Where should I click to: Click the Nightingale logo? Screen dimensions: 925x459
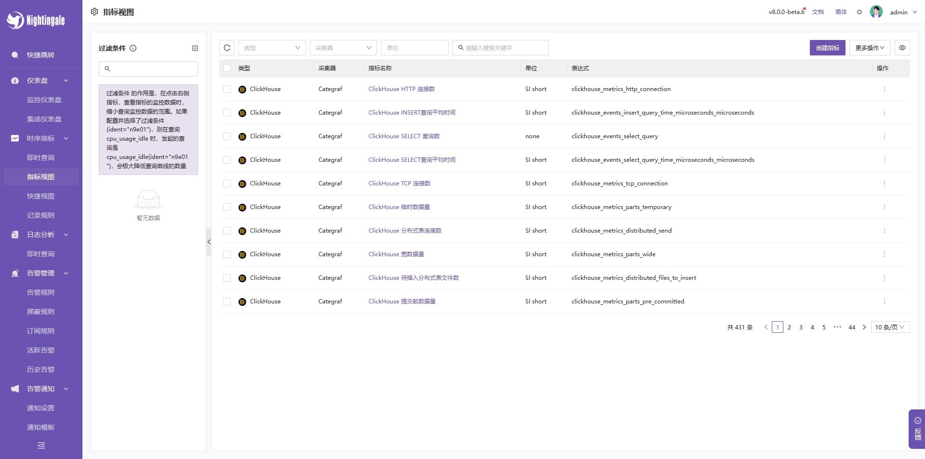tap(36, 20)
